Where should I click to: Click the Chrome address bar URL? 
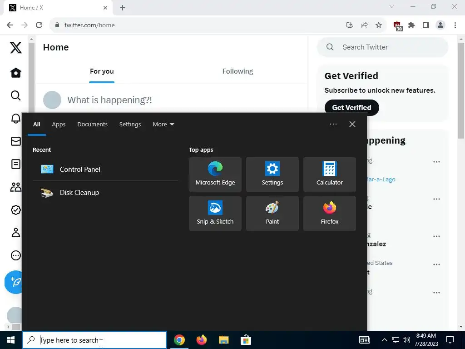(x=89, y=25)
